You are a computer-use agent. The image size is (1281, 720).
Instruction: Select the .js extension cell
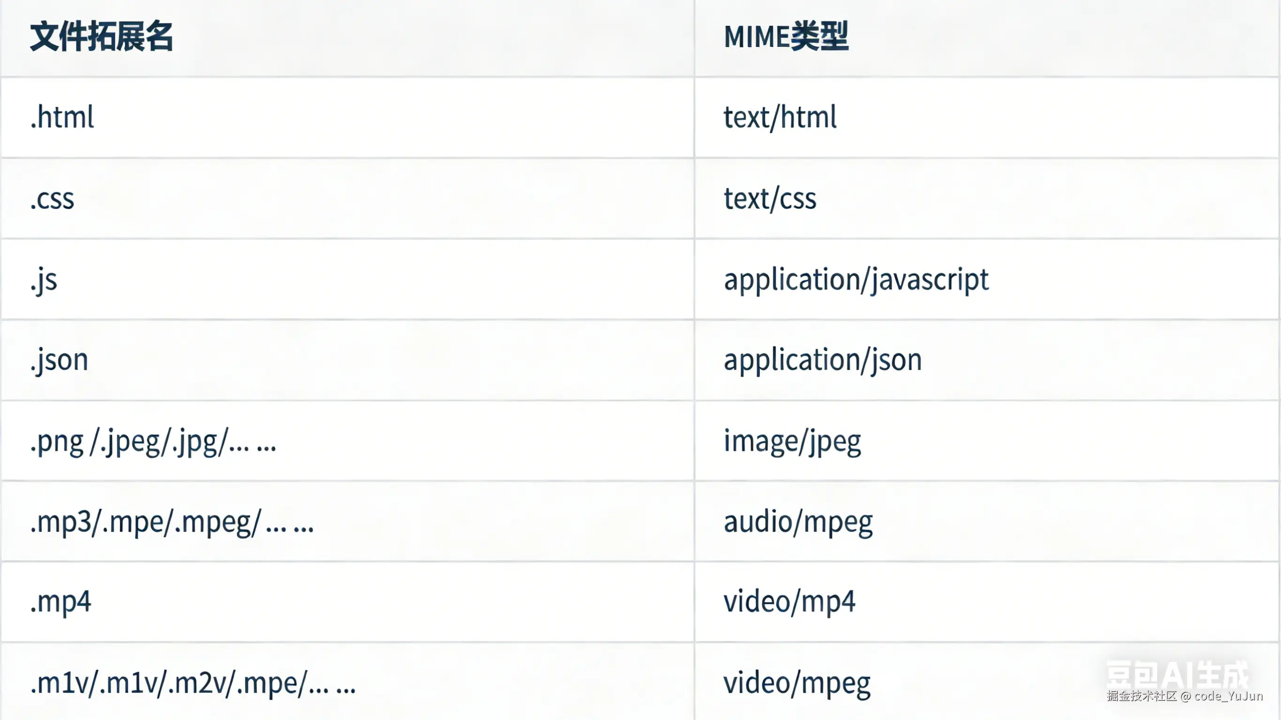(44, 280)
